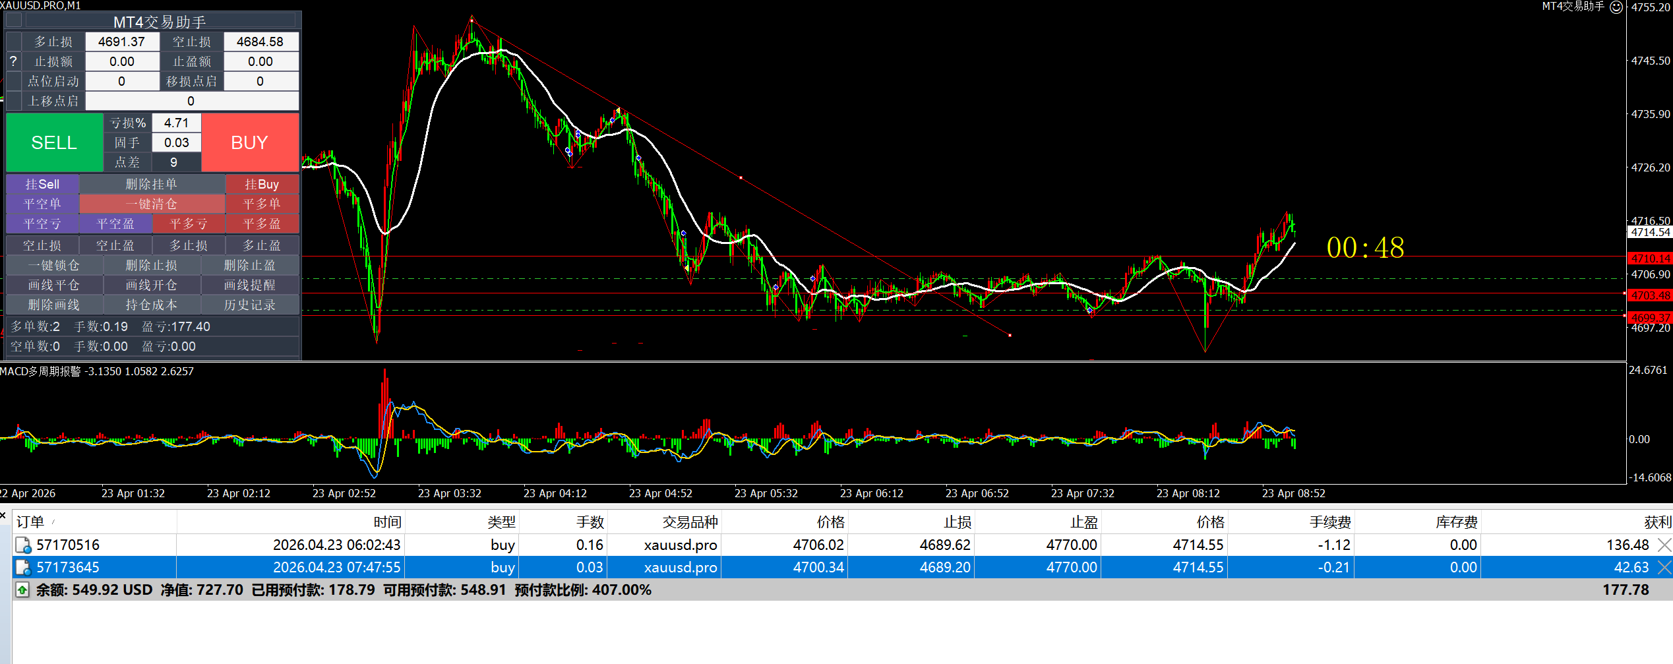Click the 止损额 input field
This screenshot has height=664, width=1673.
[122, 61]
